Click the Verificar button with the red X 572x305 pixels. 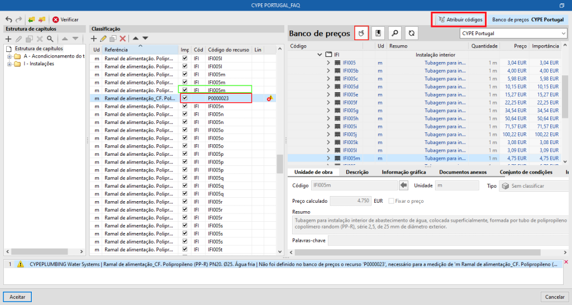click(65, 20)
